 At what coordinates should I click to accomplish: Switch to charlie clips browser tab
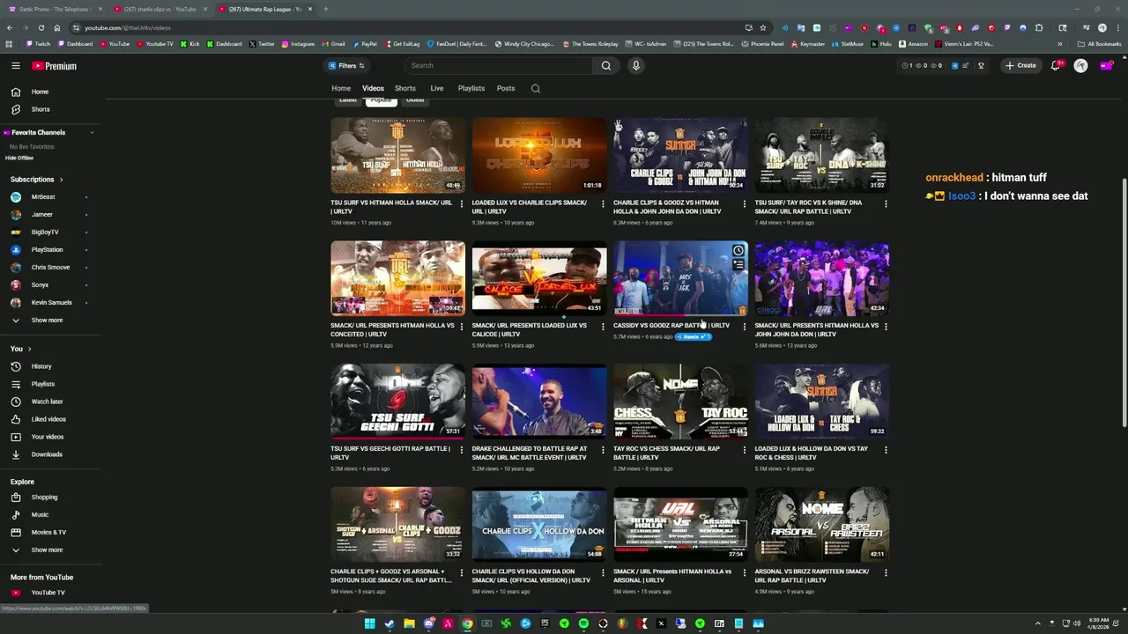click(x=160, y=9)
